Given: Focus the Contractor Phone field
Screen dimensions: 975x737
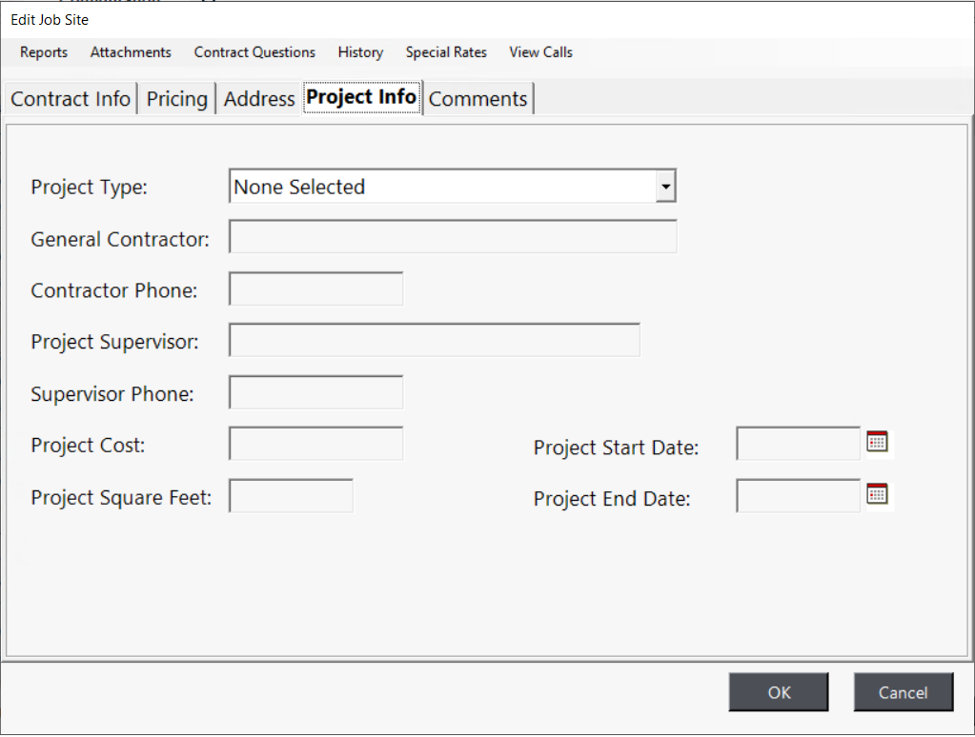Looking at the screenshot, I should point(315,289).
